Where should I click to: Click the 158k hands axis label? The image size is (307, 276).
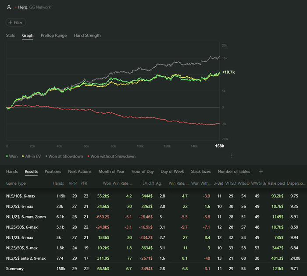(x=219, y=146)
